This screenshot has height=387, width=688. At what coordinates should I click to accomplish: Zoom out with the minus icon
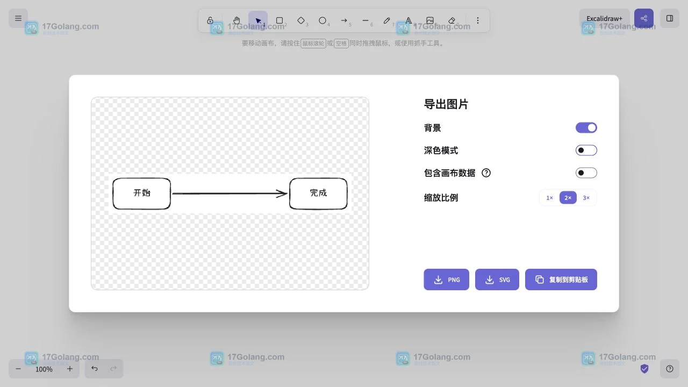18,369
